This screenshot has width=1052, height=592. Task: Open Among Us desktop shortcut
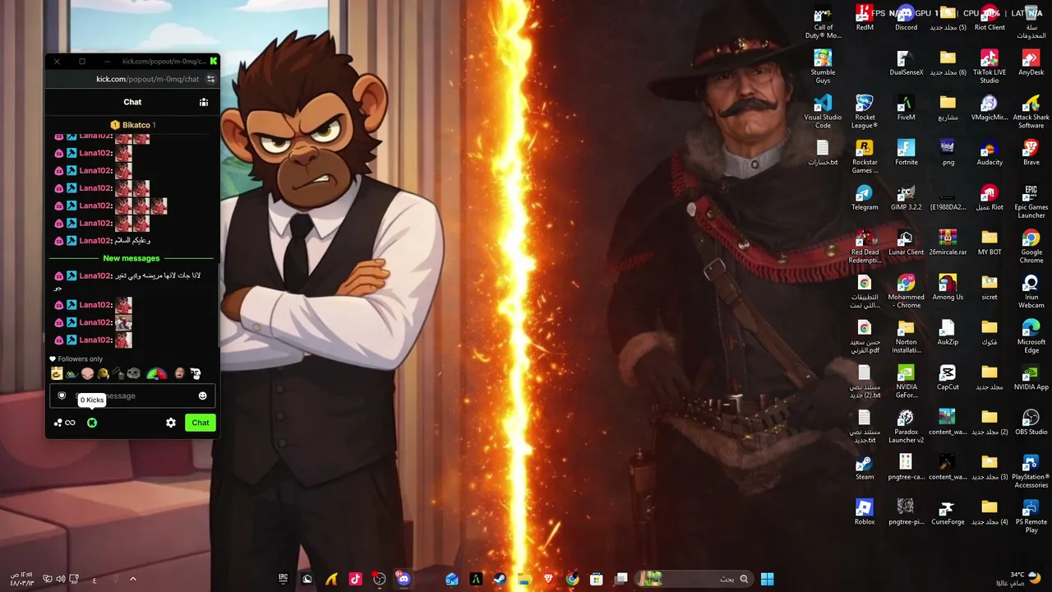(948, 288)
